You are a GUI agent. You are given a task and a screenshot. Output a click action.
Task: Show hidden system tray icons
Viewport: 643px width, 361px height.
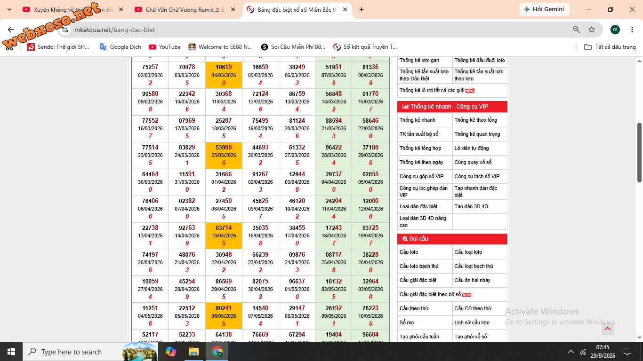point(571,352)
